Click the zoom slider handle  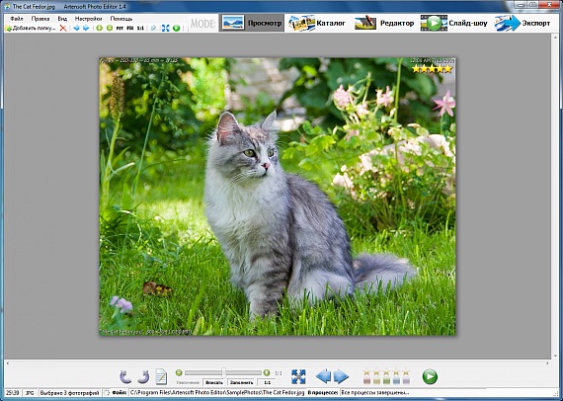click(x=223, y=372)
